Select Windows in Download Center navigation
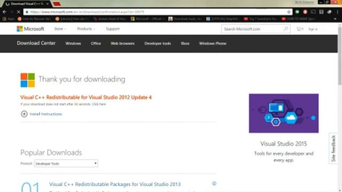Screen dimensions: 342x192 click(73, 44)
